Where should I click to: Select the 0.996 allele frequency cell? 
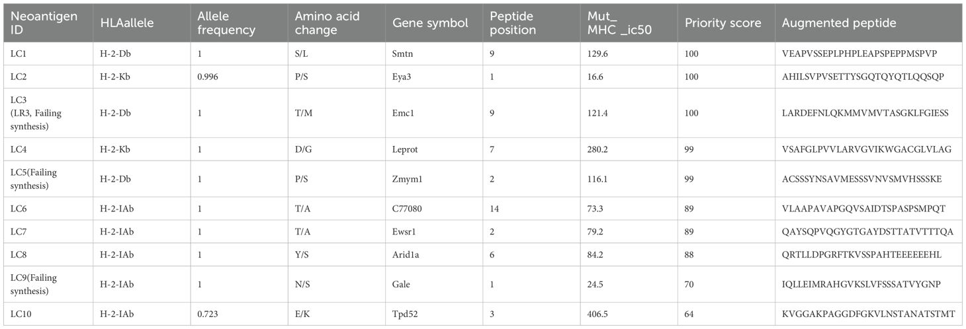(209, 77)
